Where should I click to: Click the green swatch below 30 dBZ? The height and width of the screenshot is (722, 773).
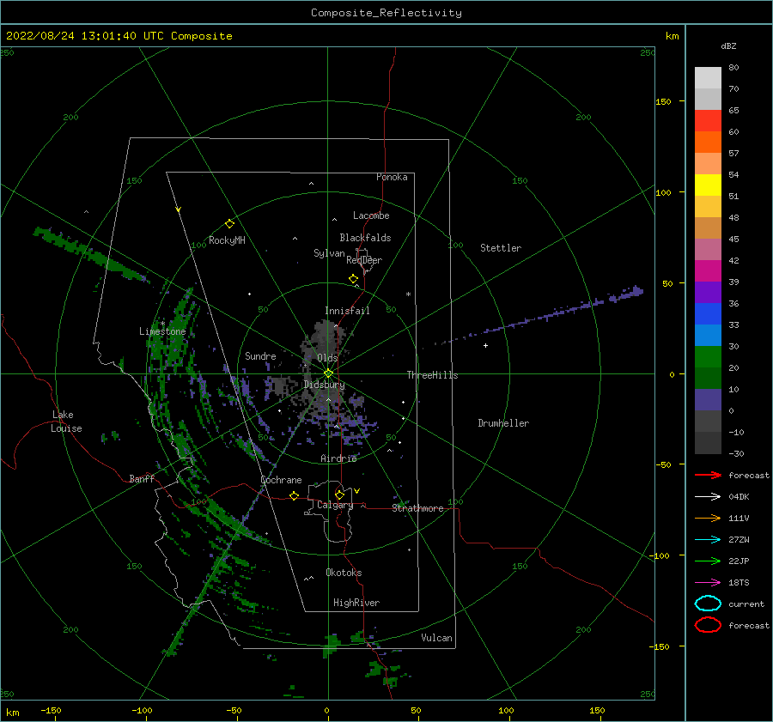708,357
